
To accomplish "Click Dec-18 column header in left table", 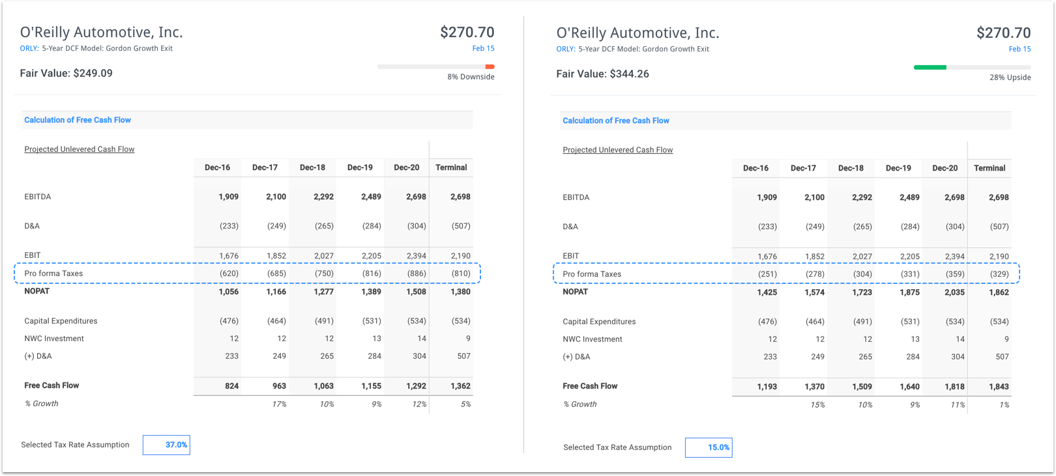I will (312, 167).
